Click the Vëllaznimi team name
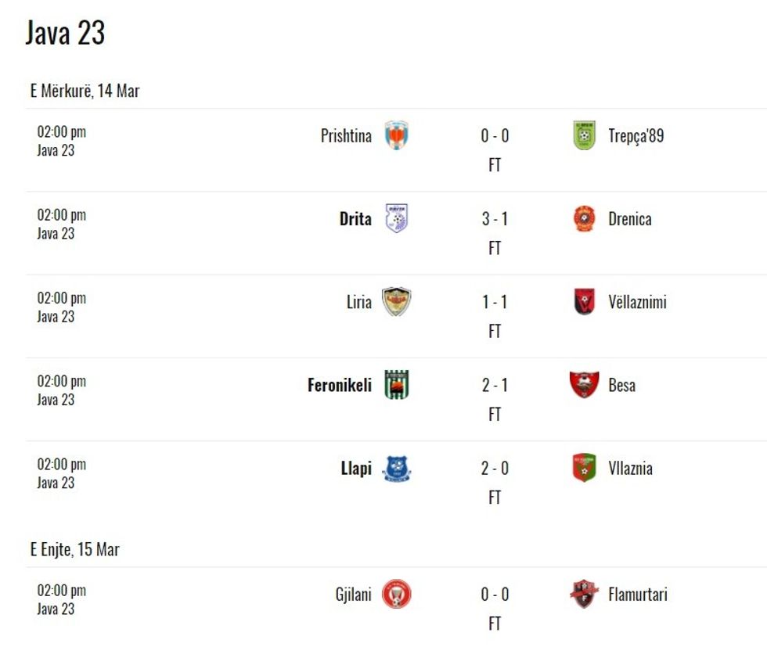Screen dimensions: 767x654 click(x=637, y=302)
